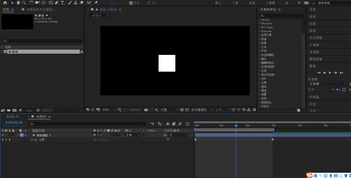This screenshot has height=178, width=351.
Task: Select the Camera tool
Action: (37, 3)
